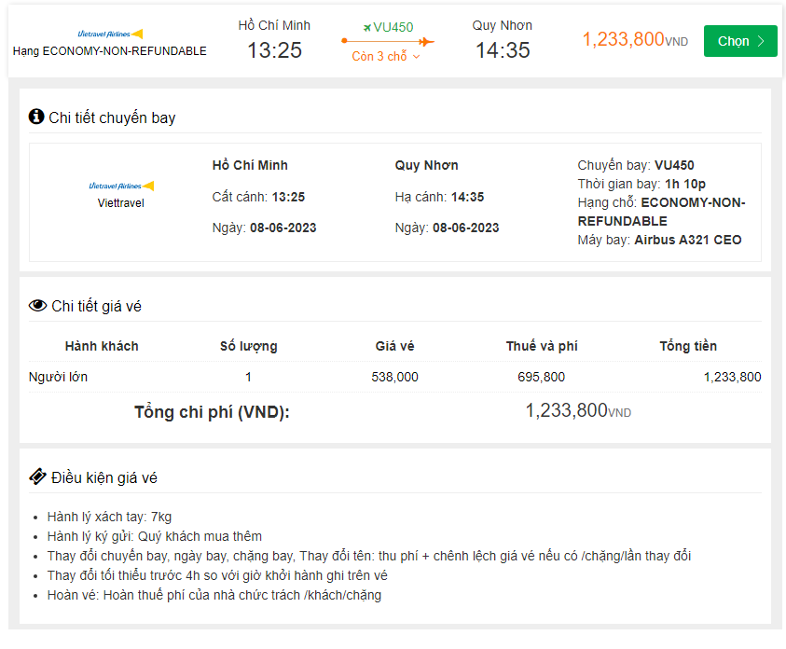Click the 13:25 departure time in header
786x649 pixels.
coord(274,50)
